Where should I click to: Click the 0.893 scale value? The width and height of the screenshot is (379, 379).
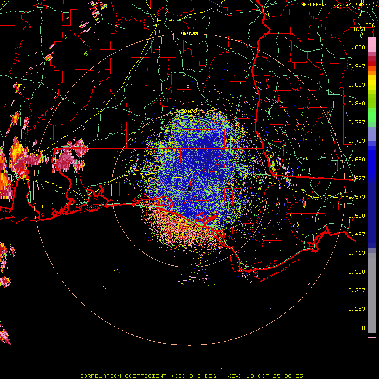point(357,85)
